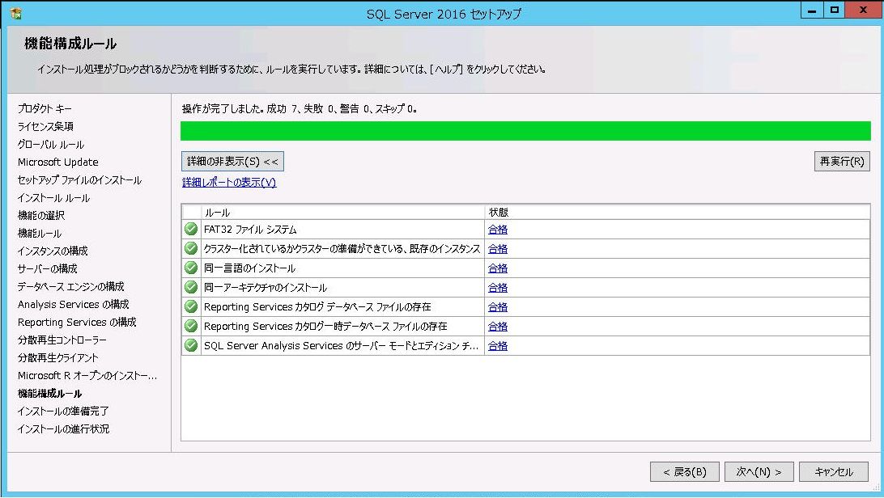This screenshot has height=498, width=884.
Task: Click 操作が完了しました status summary text
Action: click(300, 109)
